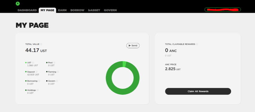The height and width of the screenshot is (112, 255).
Task: Click info icon beside UST label
Action: tap(33, 63)
